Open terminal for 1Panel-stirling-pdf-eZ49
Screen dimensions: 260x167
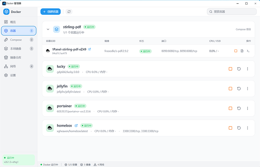pos(248,51)
